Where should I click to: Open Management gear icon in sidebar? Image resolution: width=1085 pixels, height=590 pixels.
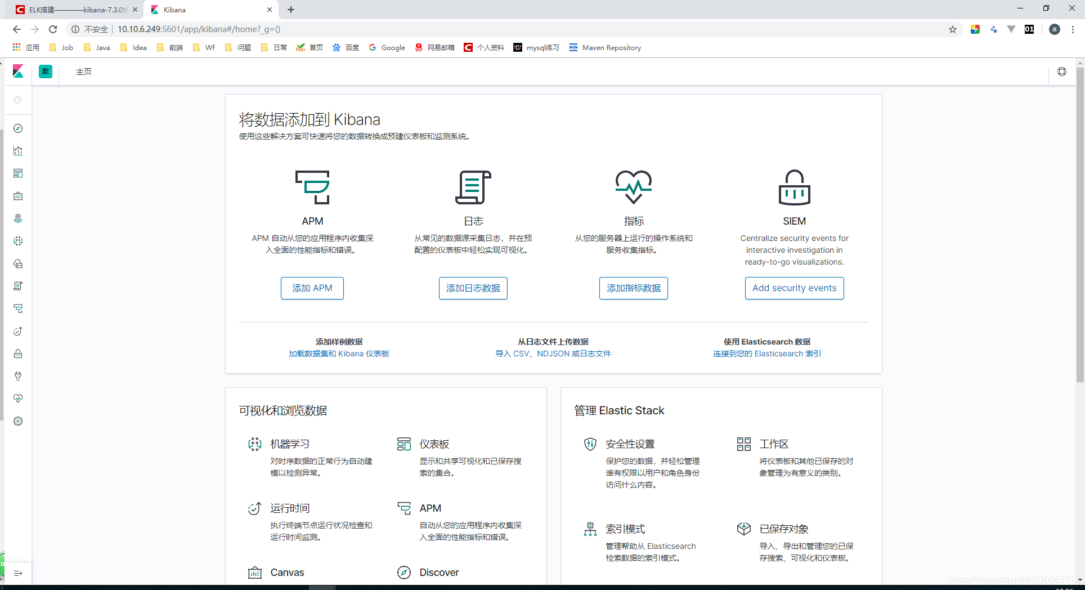click(18, 421)
